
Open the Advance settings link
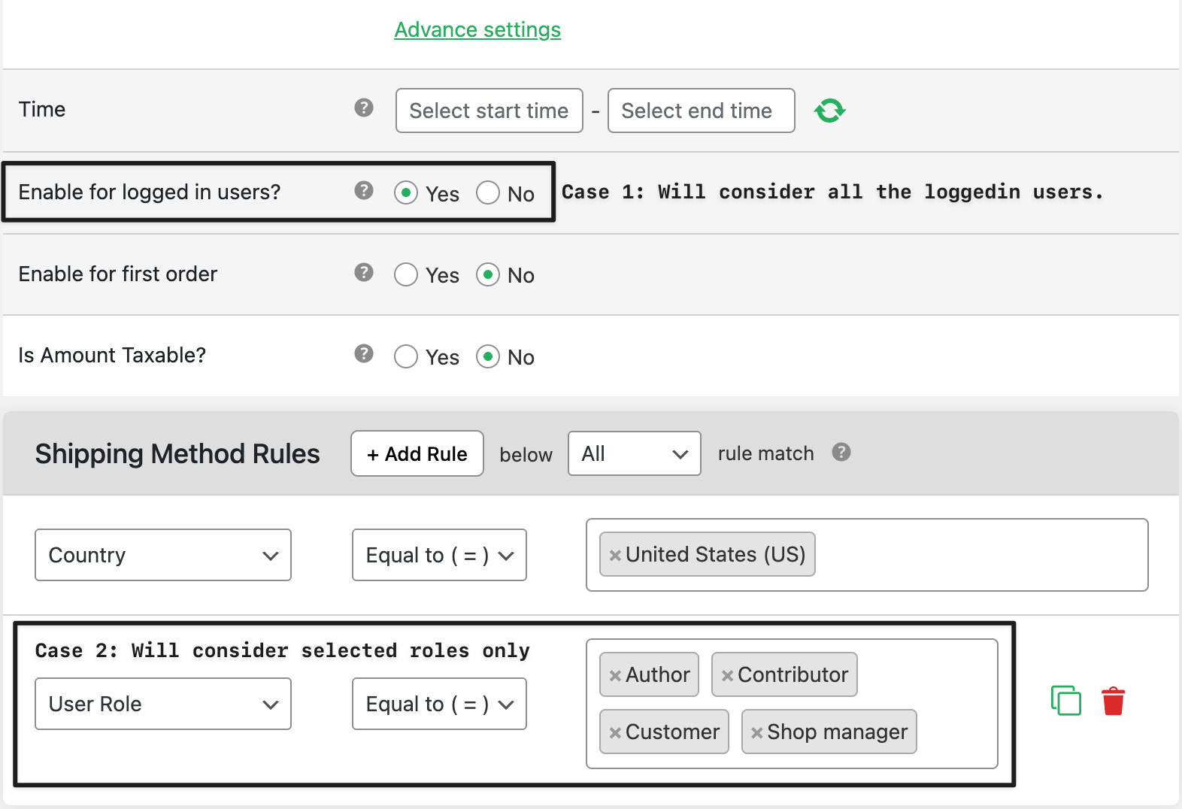click(x=477, y=29)
